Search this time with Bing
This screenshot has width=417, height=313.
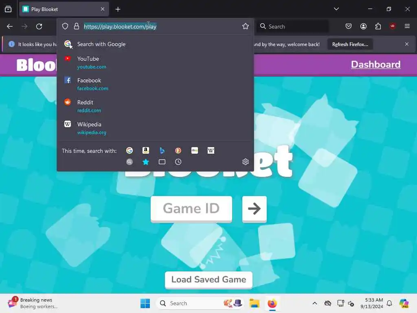pyautogui.click(x=162, y=151)
